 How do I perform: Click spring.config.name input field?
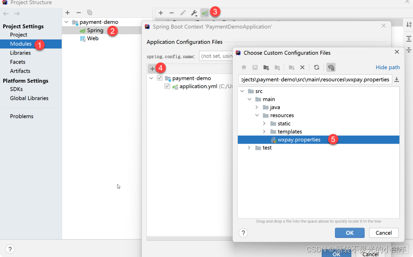coord(216,56)
